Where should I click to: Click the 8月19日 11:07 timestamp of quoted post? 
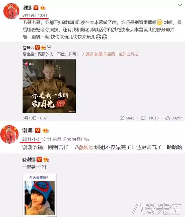pos(35,118)
